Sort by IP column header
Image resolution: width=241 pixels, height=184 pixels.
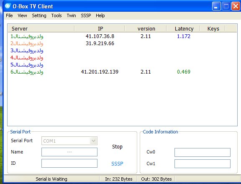point(100,28)
